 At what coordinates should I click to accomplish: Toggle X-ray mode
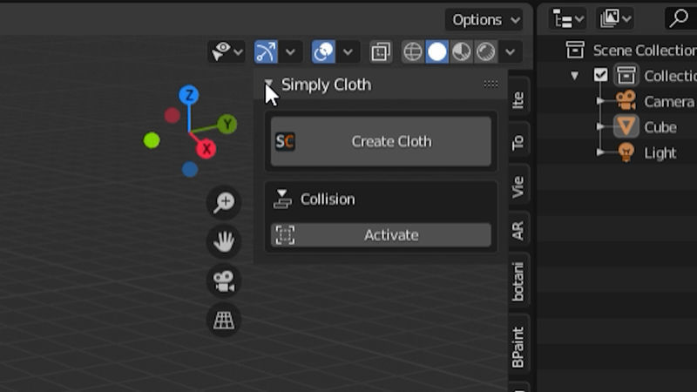pos(381,52)
